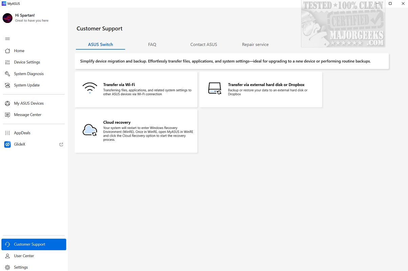This screenshot has width=408, height=271.
Task: Click the Spartan profile avatar
Action: point(7,18)
